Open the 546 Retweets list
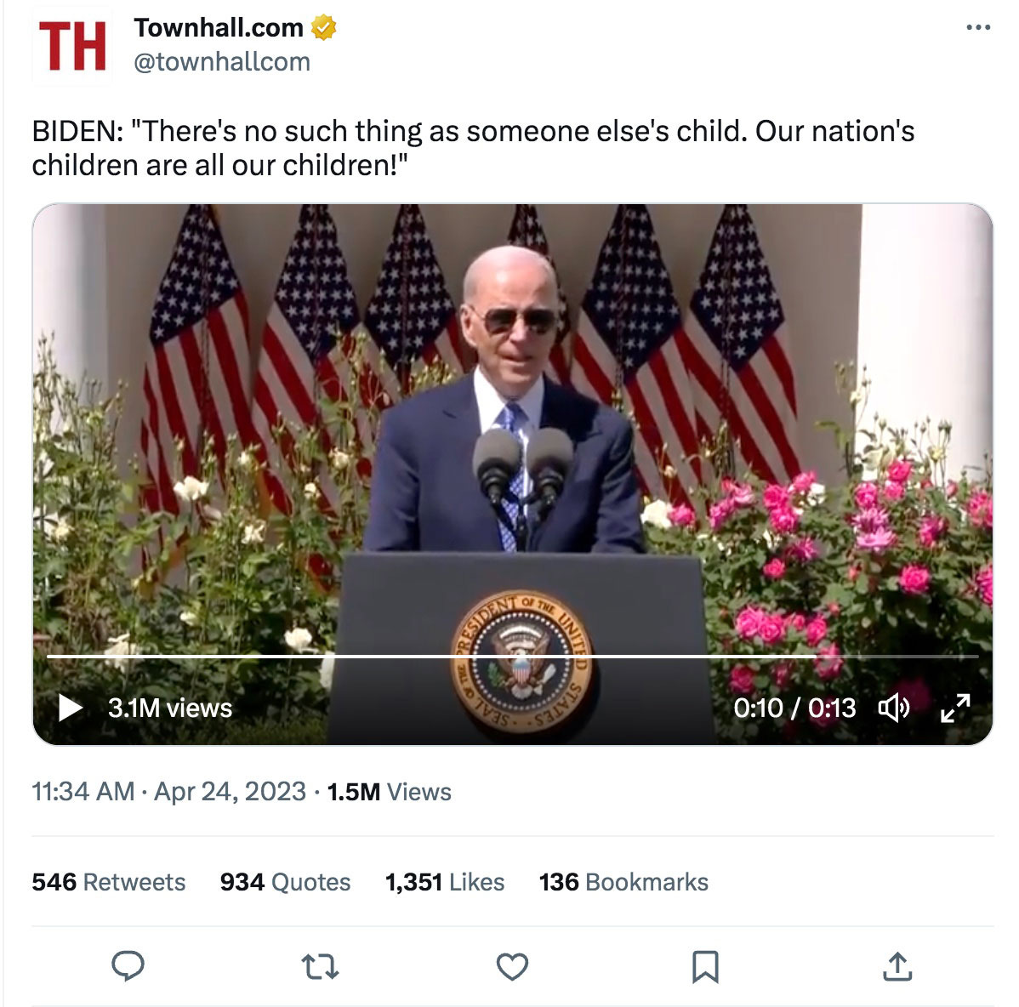 (x=108, y=882)
